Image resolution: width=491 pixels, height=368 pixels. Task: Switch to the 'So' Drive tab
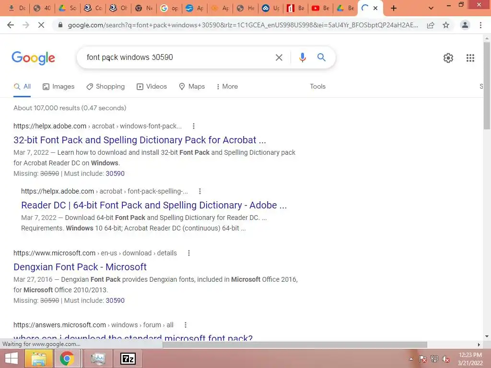tap(68, 8)
